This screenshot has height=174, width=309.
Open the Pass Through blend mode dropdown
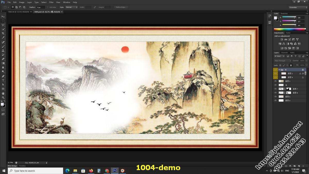click(283, 61)
